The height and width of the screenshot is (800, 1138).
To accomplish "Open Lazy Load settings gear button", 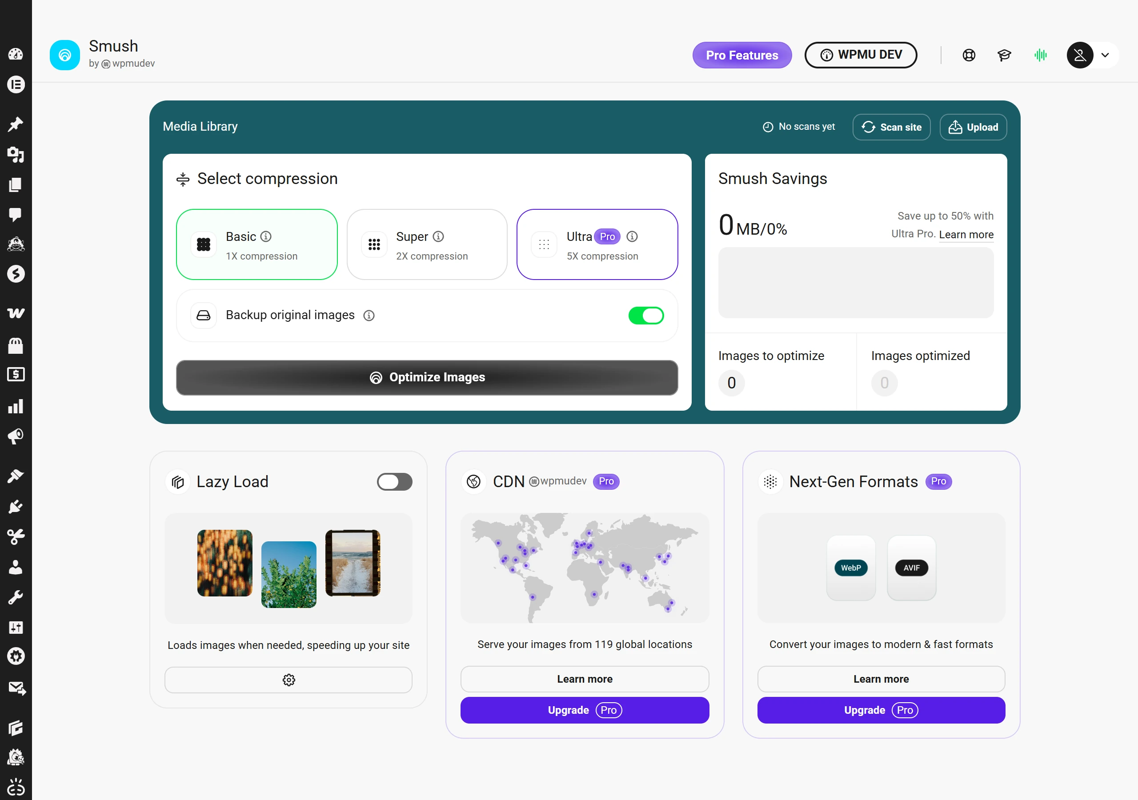I will click(x=289, y=680).
